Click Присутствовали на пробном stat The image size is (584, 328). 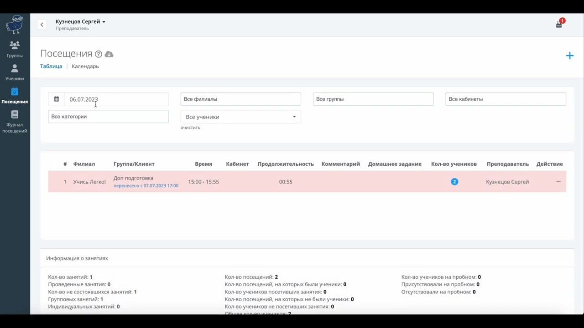point(440,284)
